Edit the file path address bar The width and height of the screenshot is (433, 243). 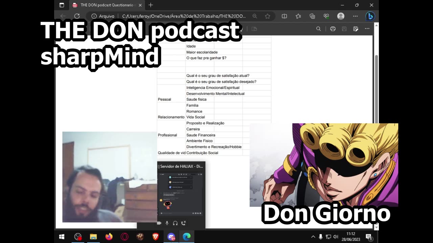point(184,16)
